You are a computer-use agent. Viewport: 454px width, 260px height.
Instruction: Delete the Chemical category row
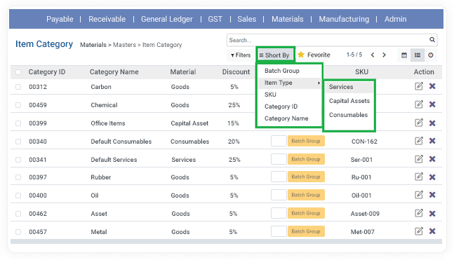(432, 104)
